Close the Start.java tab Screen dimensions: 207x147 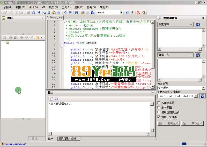(48, 17)
